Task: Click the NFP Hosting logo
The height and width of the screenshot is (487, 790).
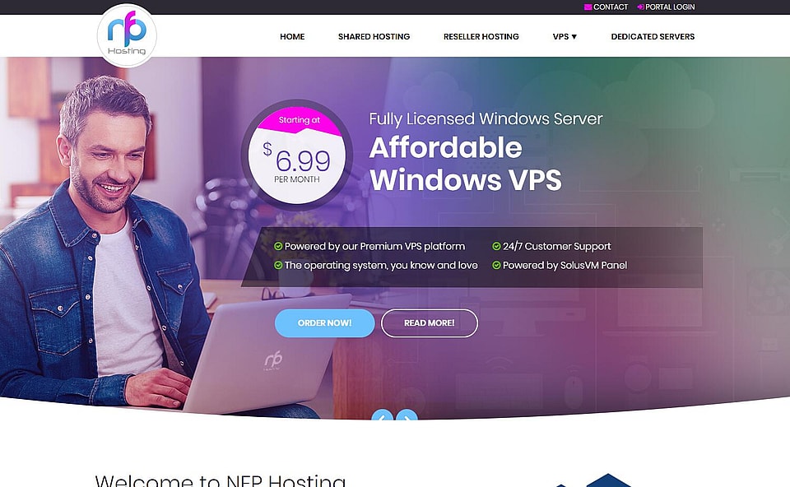Action: [127, 35]
